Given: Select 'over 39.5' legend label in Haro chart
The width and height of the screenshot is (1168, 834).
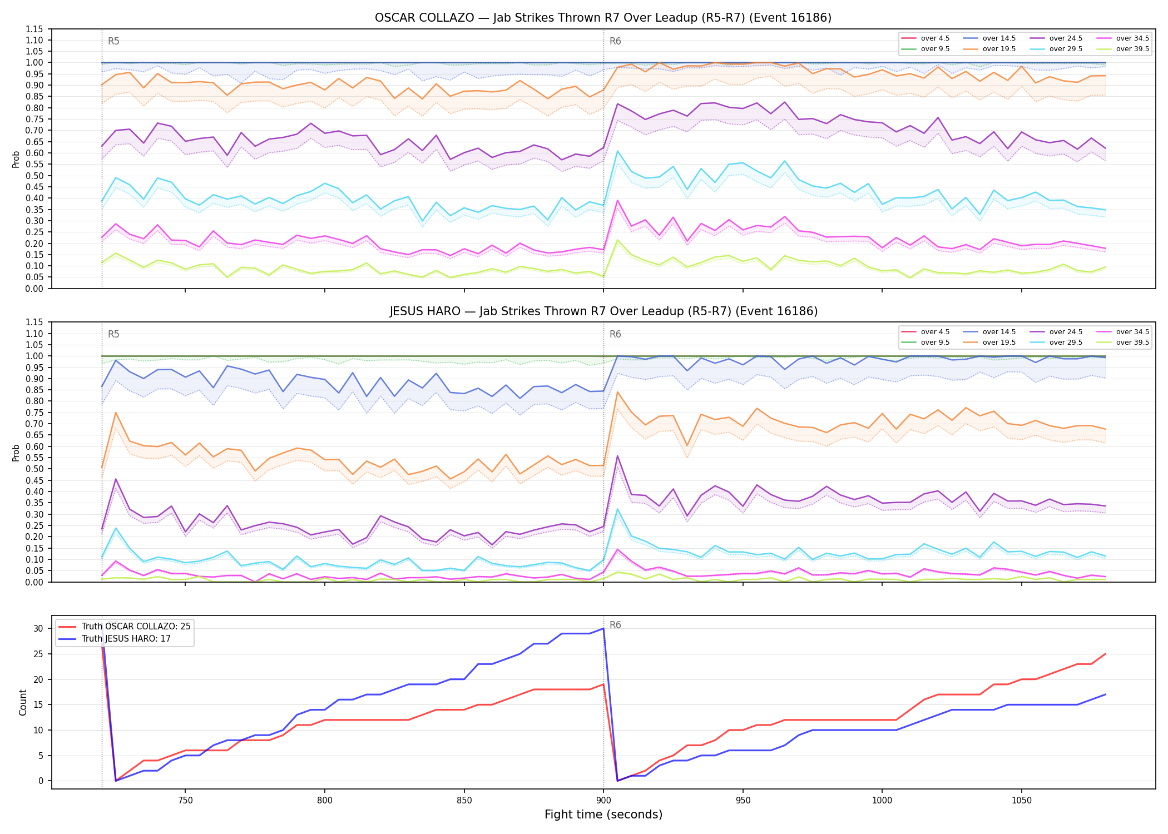Looking at the screenshot, I should [x=1132, y=342].
